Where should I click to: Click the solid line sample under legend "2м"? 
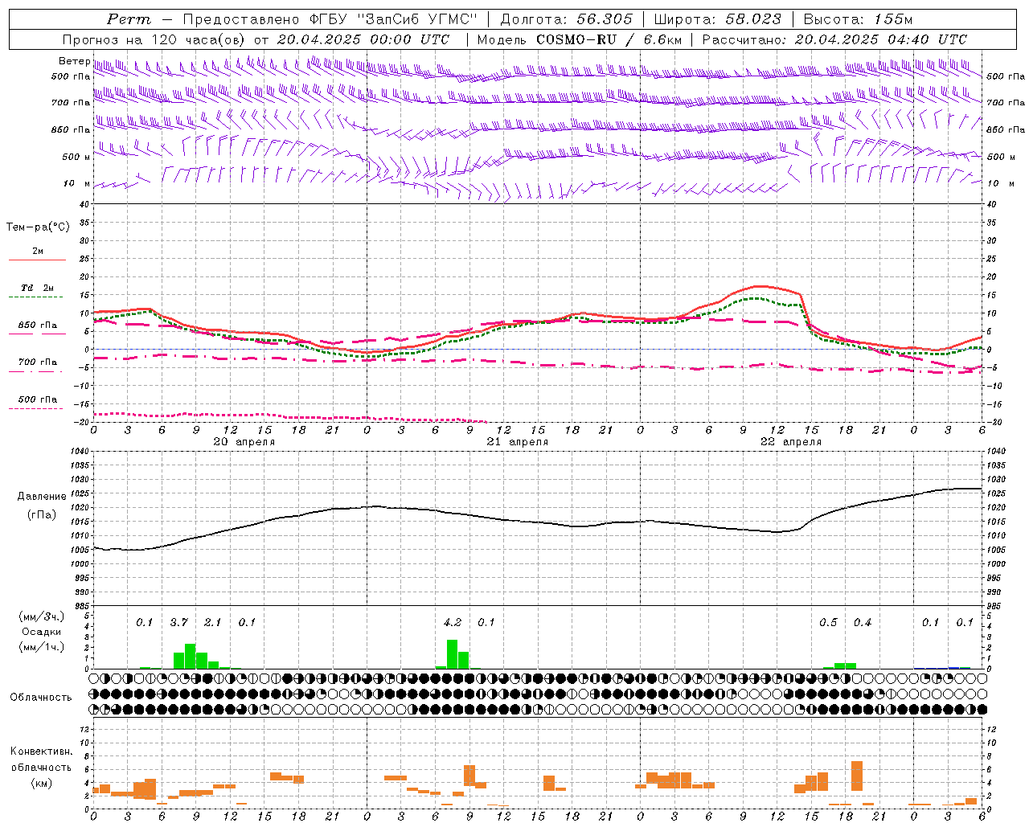click(x=37, y=260)
